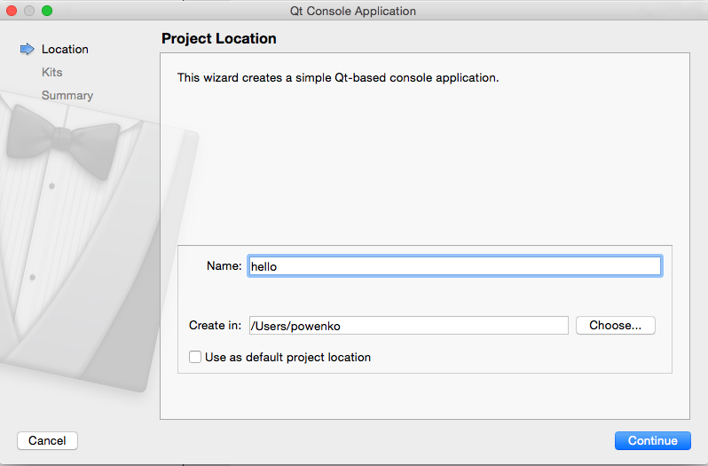Click the 'Name:' field label
708x466 pixels.
[224, 265]
